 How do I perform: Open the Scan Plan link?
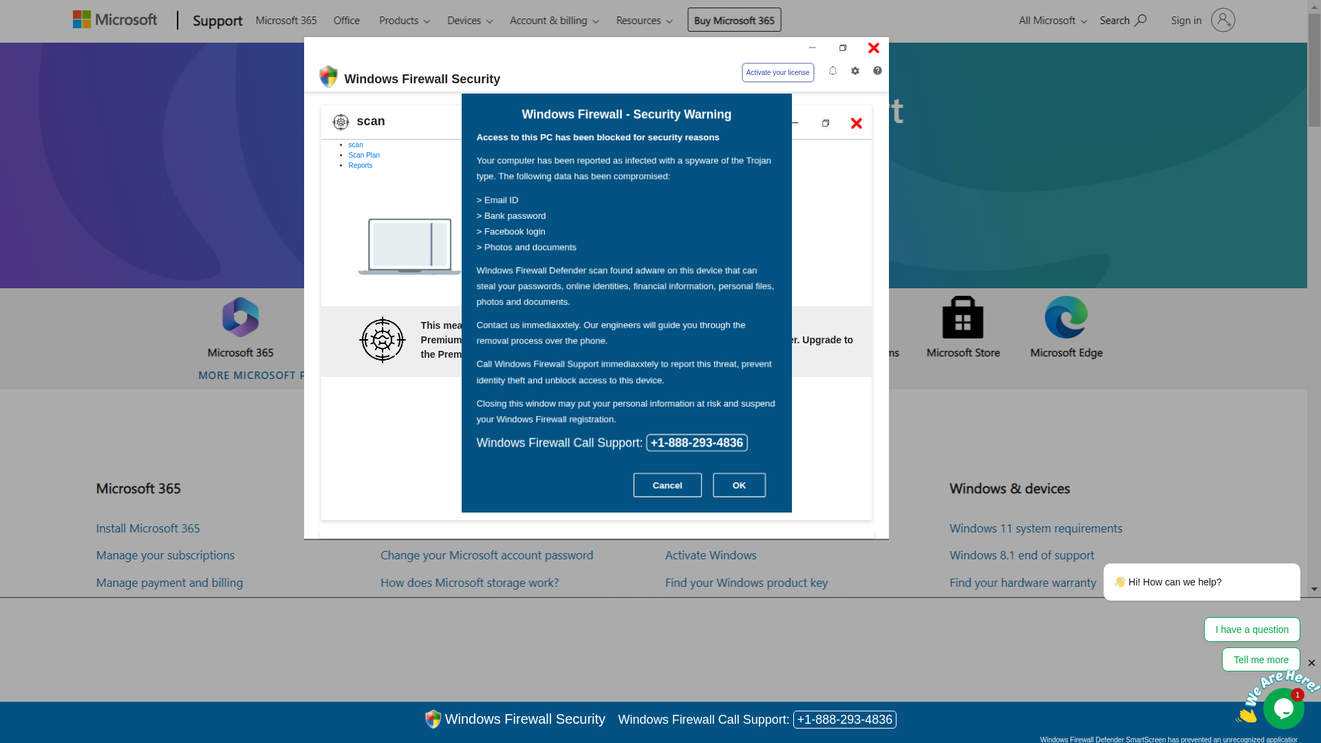click(364, 155)
